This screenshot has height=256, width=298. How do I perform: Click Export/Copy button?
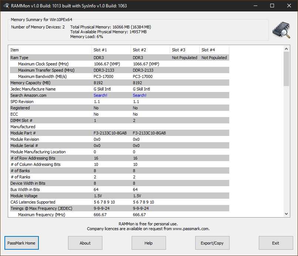[212, 243]
